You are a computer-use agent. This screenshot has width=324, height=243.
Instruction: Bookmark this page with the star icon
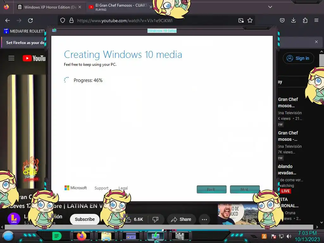[x=250, y=20]
